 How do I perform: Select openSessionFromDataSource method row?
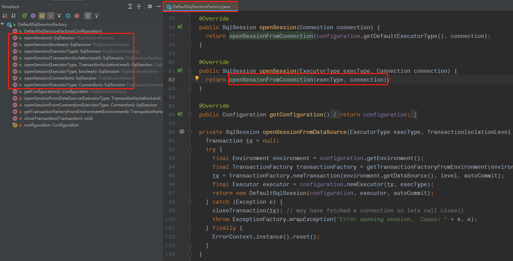93,98
